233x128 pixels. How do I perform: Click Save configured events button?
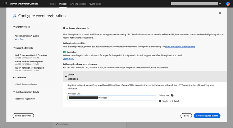tap(207, 116)
